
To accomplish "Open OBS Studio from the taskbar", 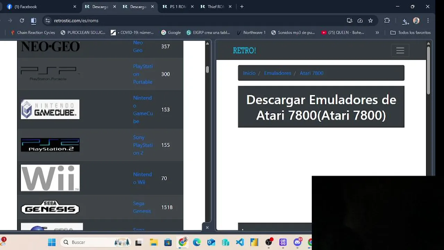I will (x=269, y=242).
